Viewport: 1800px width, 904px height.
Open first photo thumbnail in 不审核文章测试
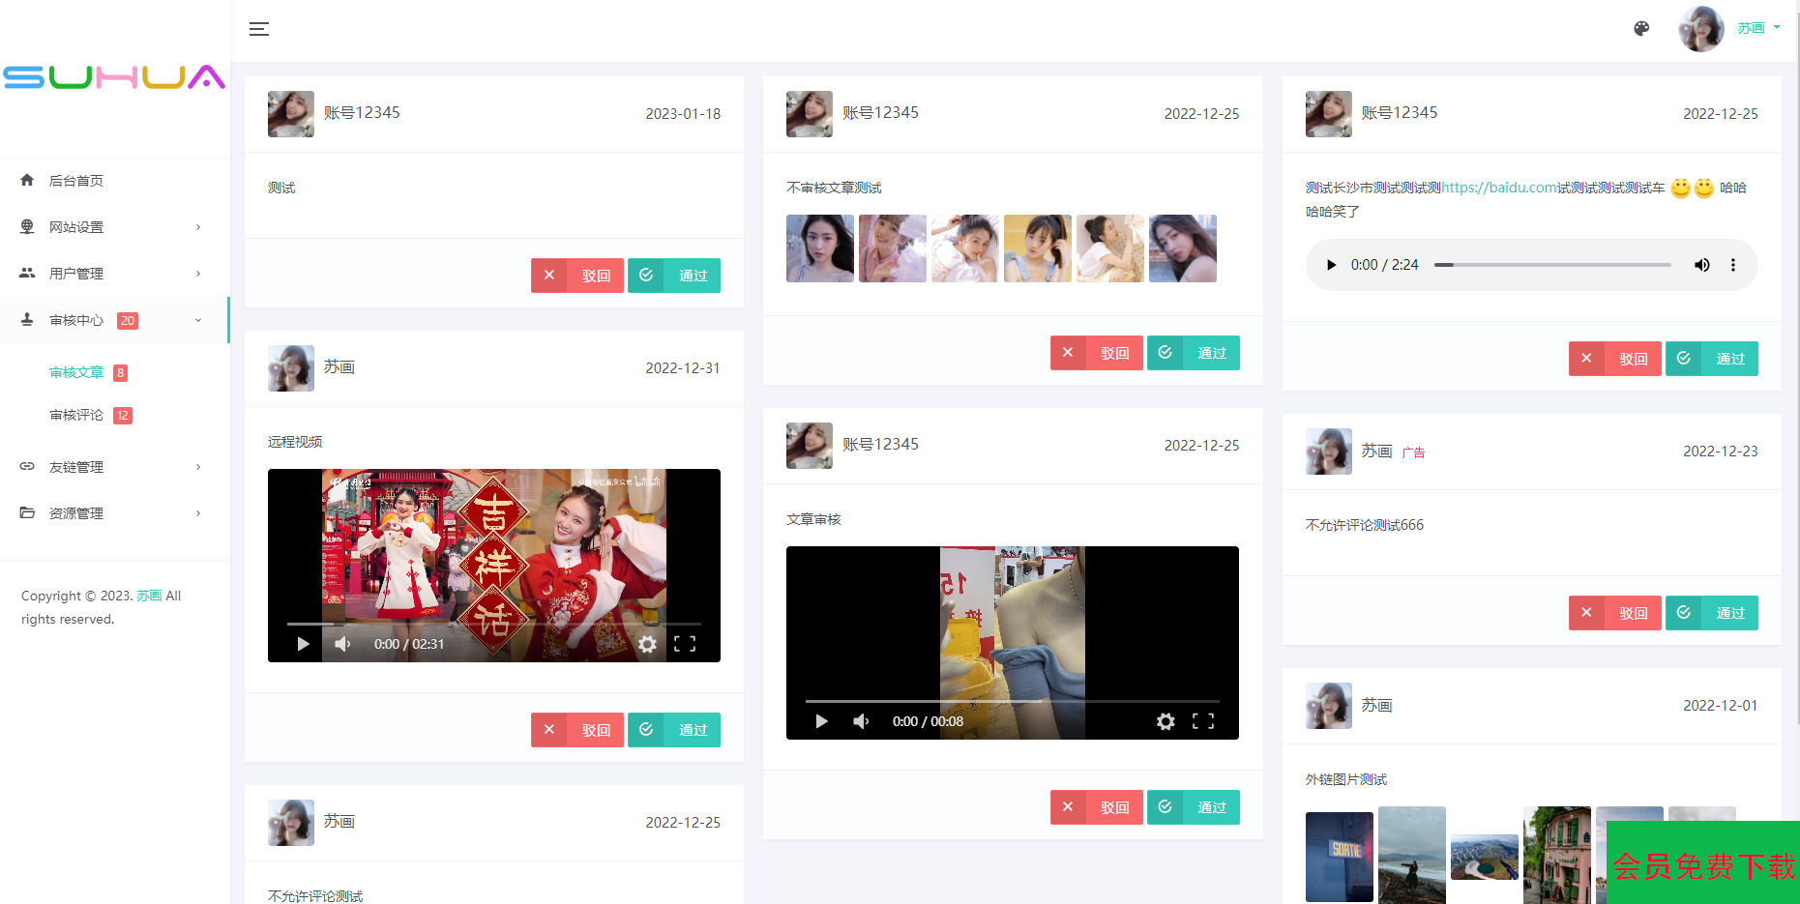[819, 248]
